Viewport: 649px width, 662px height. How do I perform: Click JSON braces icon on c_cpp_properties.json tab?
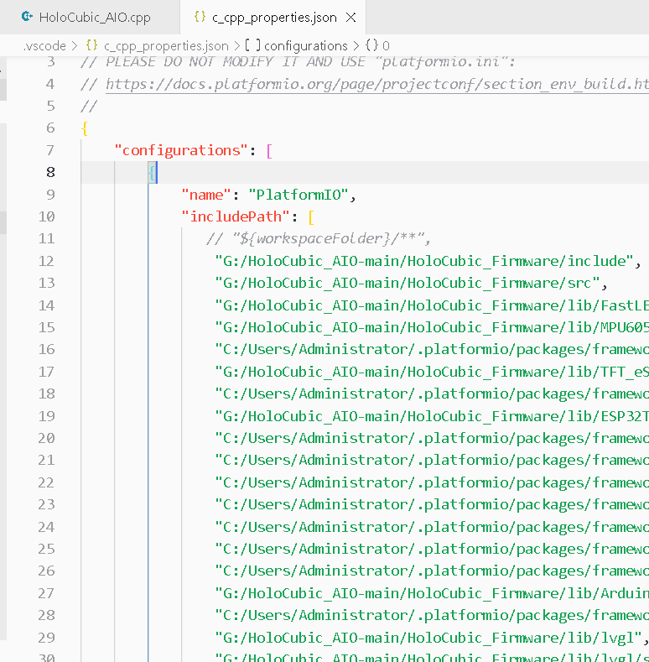(x=200, y=17)
